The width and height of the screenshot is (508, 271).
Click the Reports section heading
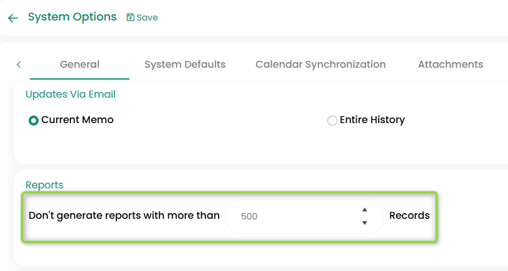point(44,185)
